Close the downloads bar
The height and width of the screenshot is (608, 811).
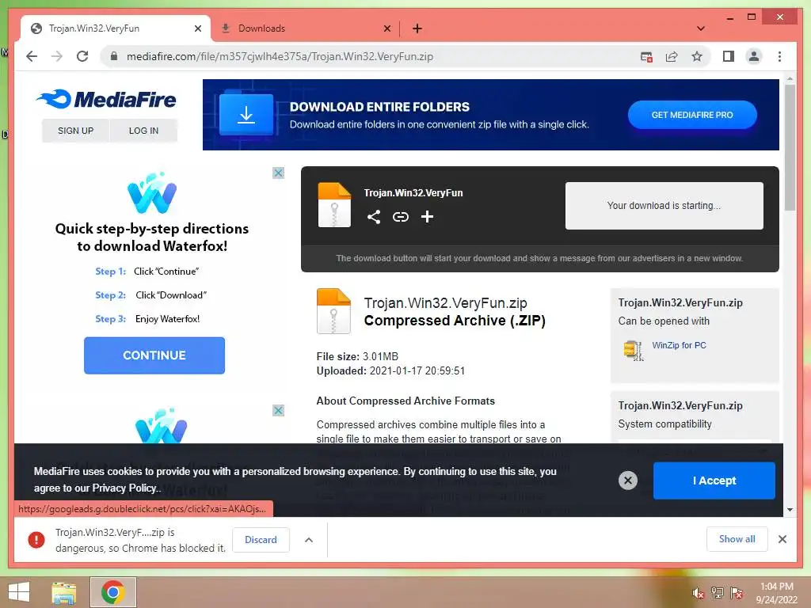click(782, 539)
